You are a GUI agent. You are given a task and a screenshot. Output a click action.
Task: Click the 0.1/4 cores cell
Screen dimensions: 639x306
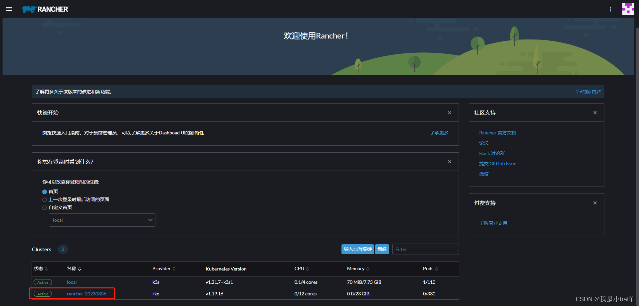(x=306, y=282)
